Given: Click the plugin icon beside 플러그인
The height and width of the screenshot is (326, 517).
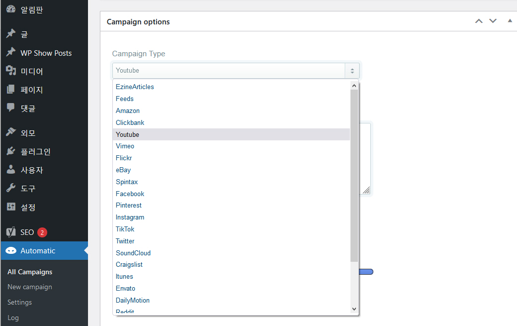Looking at the screenshot, I should coord(11,151).
